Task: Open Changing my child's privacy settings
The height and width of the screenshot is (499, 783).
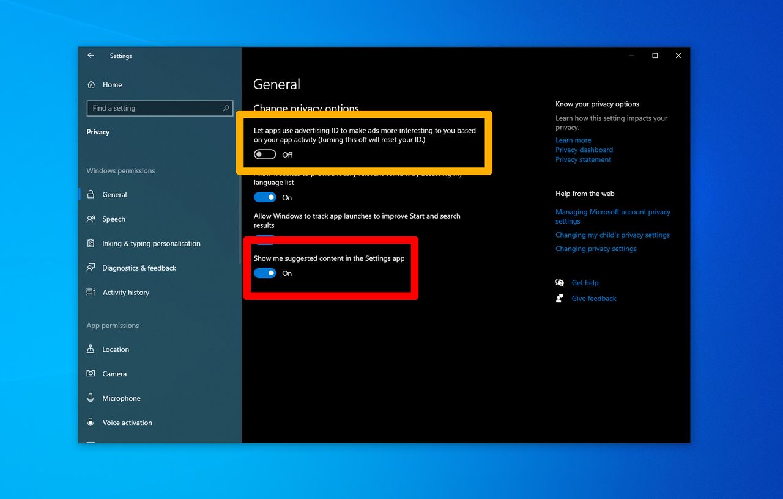Action: [x=612, y=235]
